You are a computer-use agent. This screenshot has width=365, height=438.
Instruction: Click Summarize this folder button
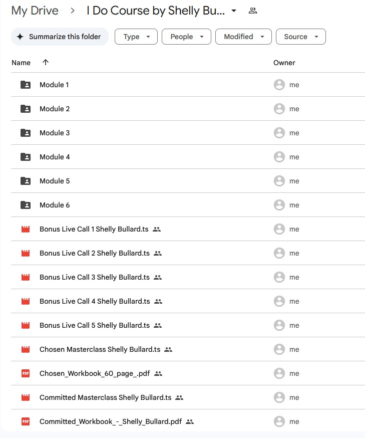pos(60,37)
